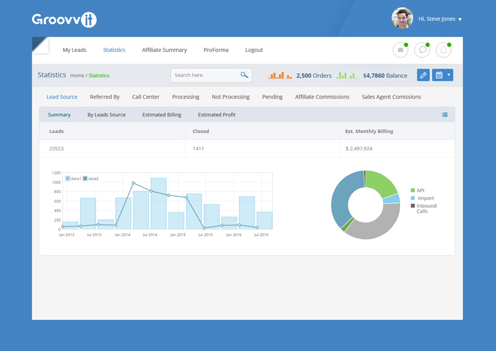Image resolution: width=496 pixels, height=351 pixels.
Task: Open the chat bubble messages icon
Action: click(422, 50)
